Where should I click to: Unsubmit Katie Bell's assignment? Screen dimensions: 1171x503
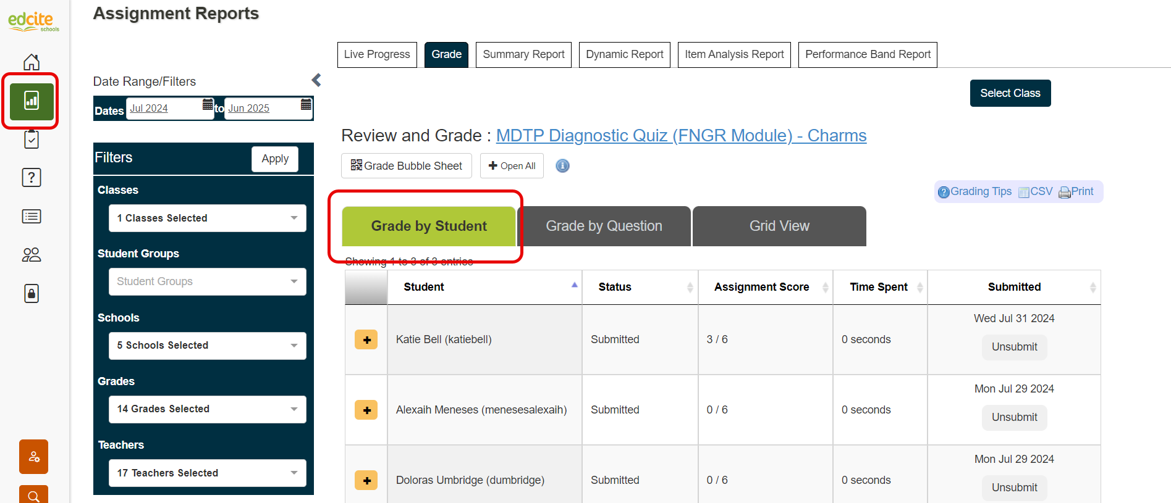tap(1015, 347)
